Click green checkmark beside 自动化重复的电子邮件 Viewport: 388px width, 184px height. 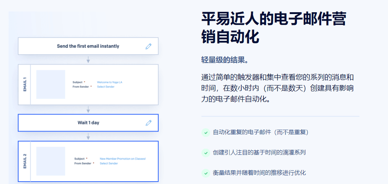[206, 132]
